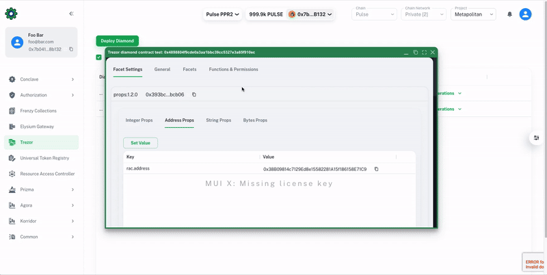Screen dimensions: 547x275
Task: Select the String Props tab
Action: tap(218, 120)
